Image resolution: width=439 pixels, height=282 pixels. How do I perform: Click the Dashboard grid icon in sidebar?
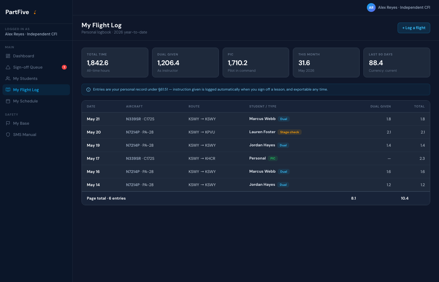(8, 56)
